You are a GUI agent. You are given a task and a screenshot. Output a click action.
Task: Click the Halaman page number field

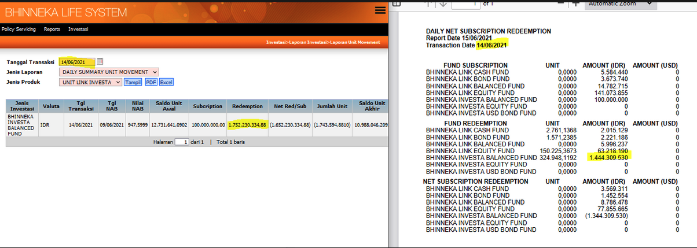point(182,142)
